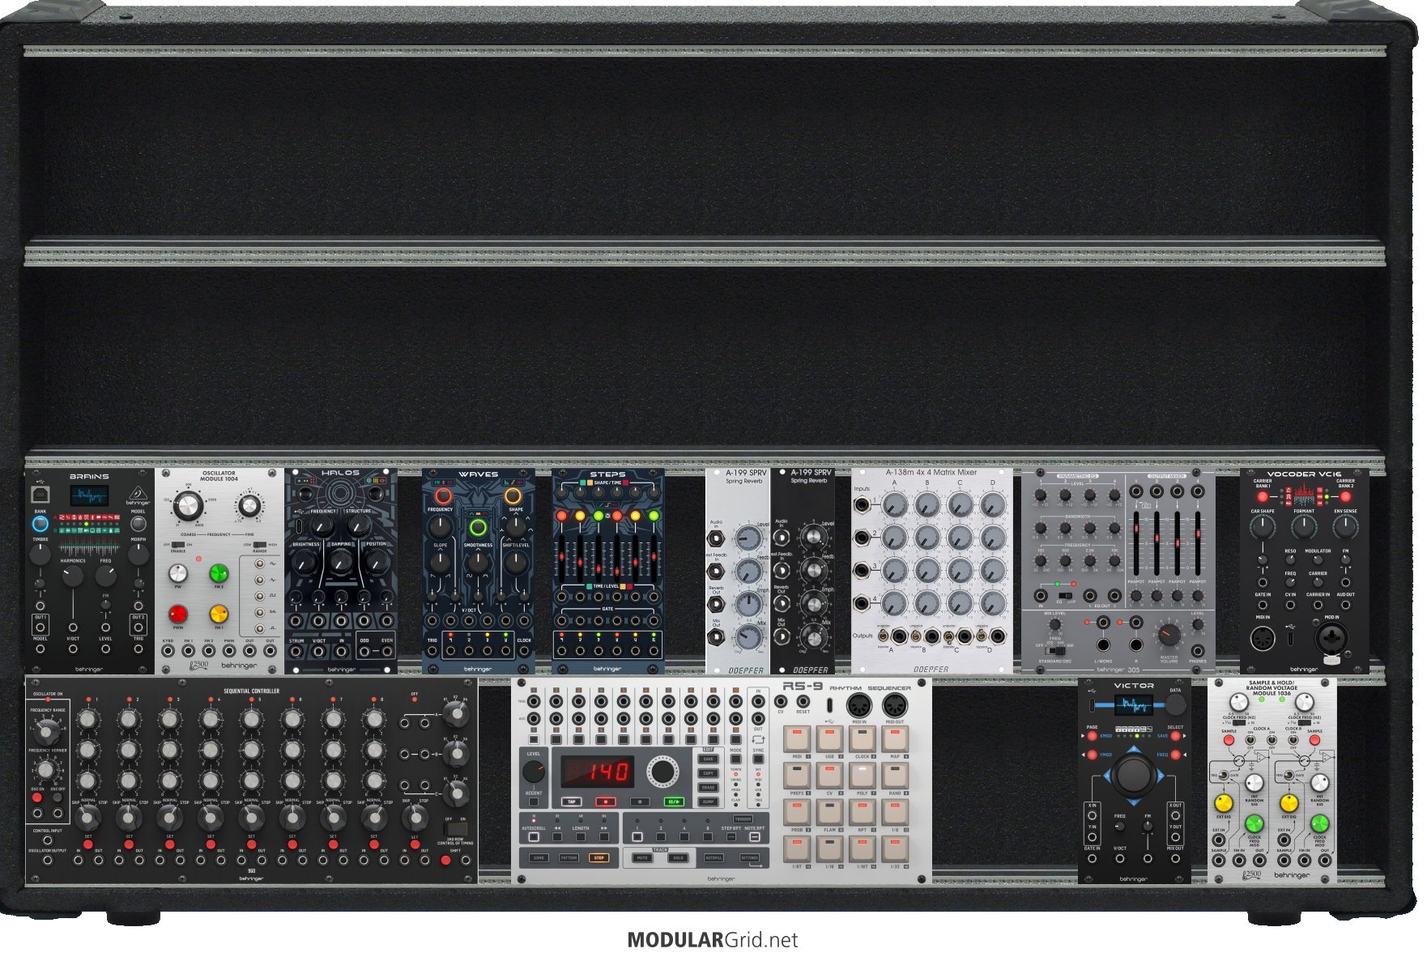The height and width of the screenshot is (957, 1427).
Task: Click the MOD IN combo jack on Vocoder VC16
Action: click(x=1331, y=639)
